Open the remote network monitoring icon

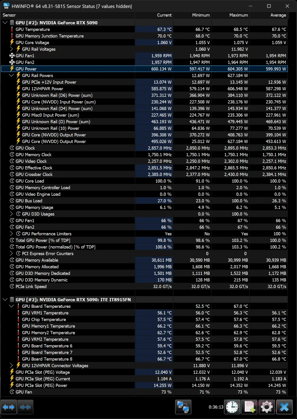coord(183,407)
